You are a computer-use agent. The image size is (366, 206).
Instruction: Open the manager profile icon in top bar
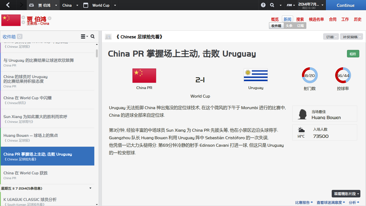[x=32, y=5]
